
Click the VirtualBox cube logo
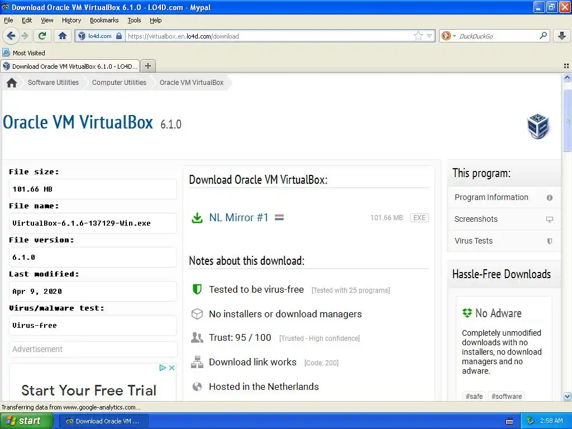(538, 126)
